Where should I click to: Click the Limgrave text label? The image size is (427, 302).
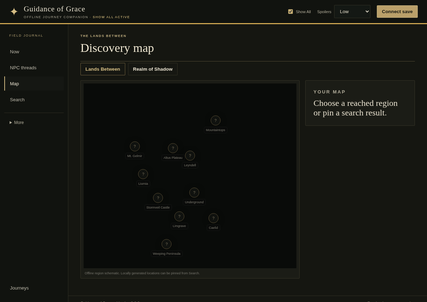(179, 226)
